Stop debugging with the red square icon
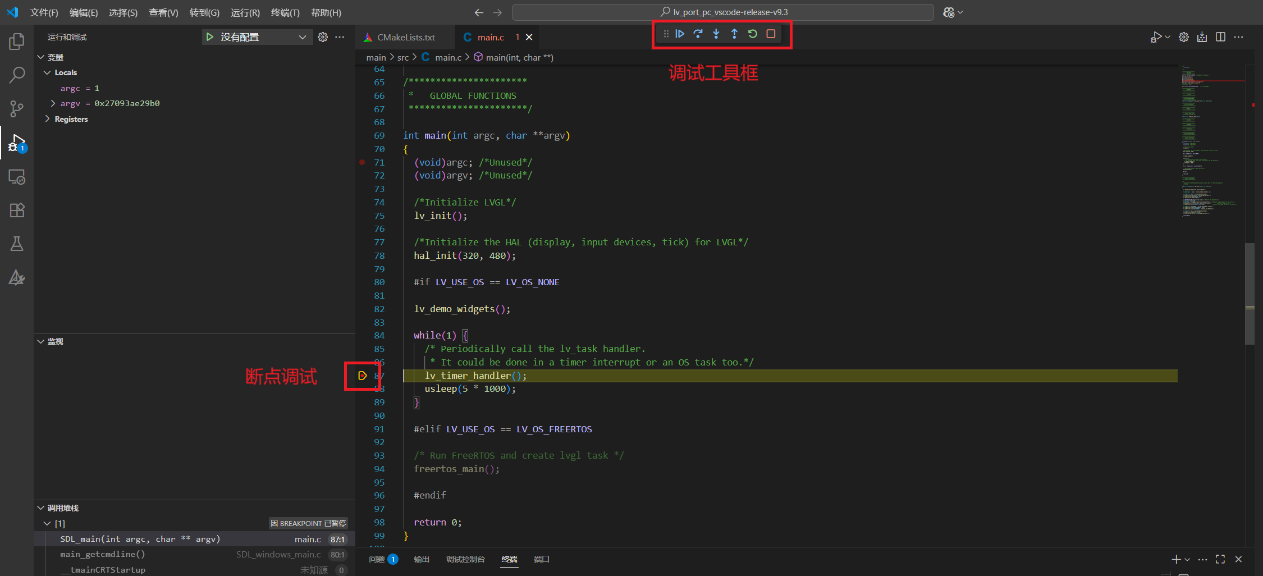This screenshot has width=1263, height=576. (770, 34)
